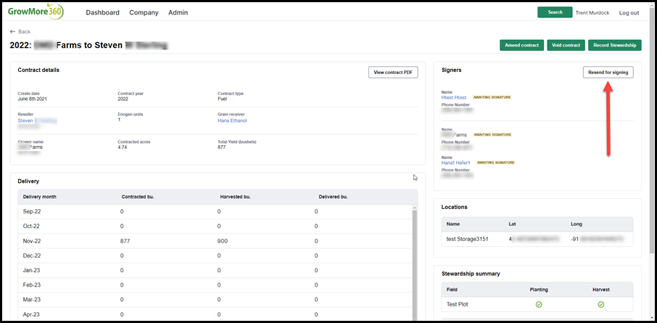Click Test Plot planting checkmark icon

pyautogui.click(x=539, y=305)
